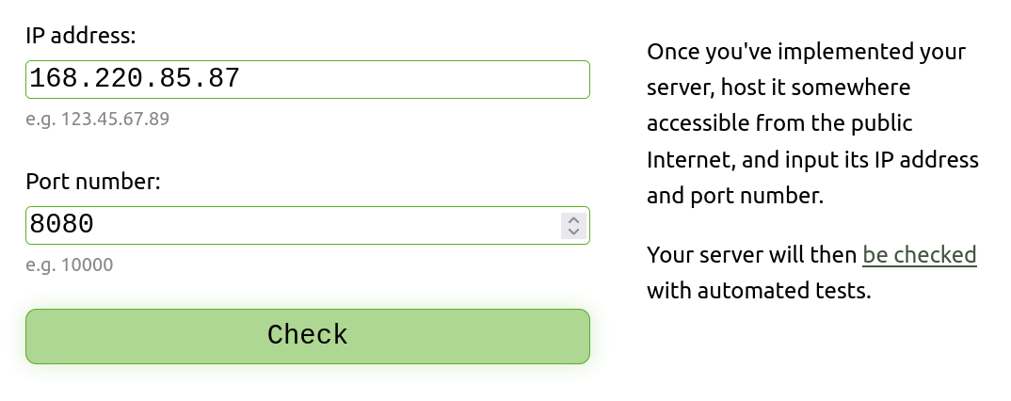Viewport: 1011px width, 401px height.
Task: Click the "with automated tests." text line
Action: [x=759, y=291]
